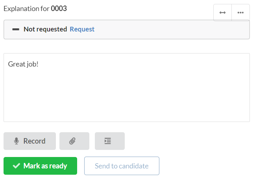Click the 'Mark as ready' label text
This screenshot has height=181, width=255.
pos(45,166)
